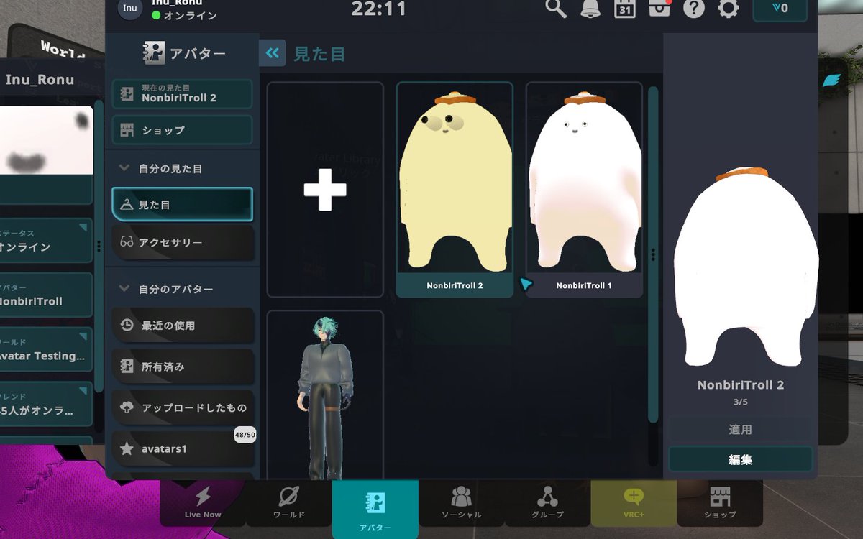Image resolution: width=863 pixels, height=539 pixels.
Task: Click the 見た目 page title
Action: (x=319, y=54)
